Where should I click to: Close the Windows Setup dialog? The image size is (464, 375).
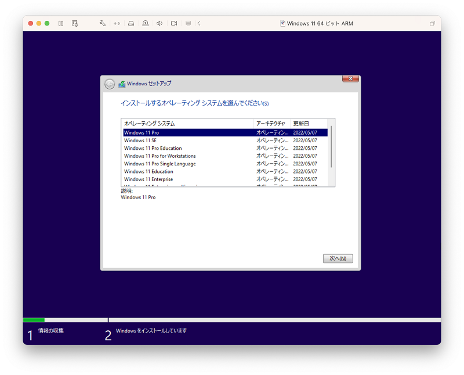tap(350, 78)
